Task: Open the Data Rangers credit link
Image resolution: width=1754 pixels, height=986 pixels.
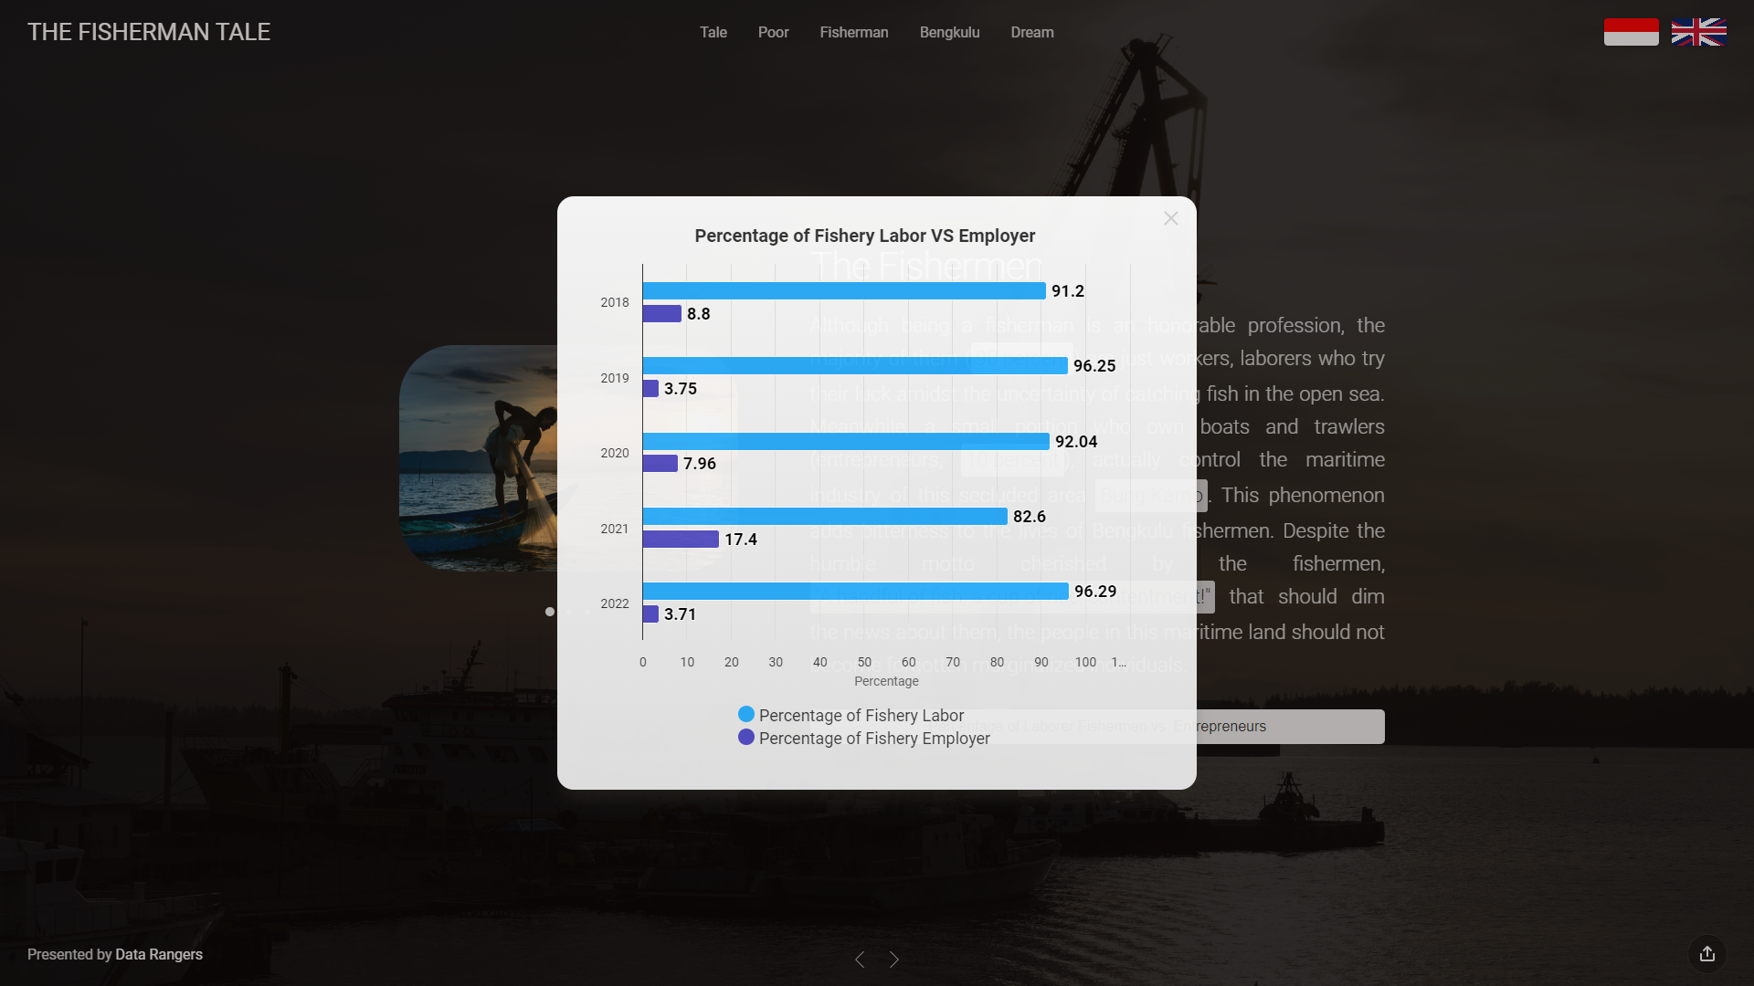Action: [159, 954]
